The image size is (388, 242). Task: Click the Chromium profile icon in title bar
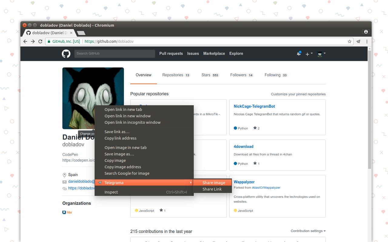[x=366, y=32]
